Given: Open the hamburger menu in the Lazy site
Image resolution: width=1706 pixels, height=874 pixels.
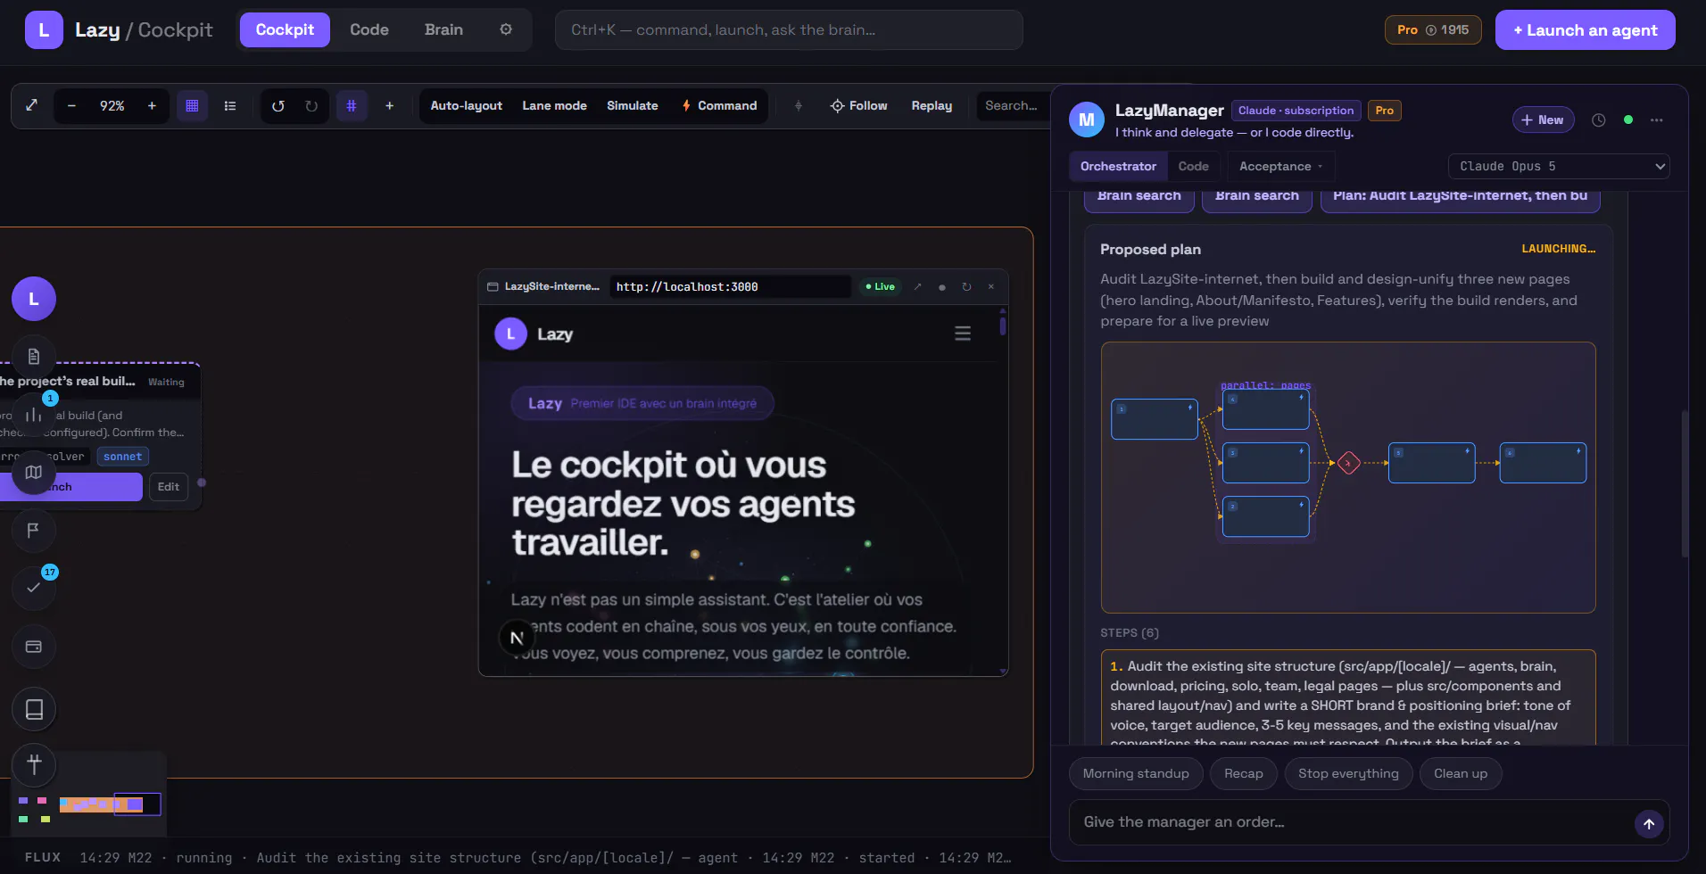Looking at the screenshot, I should [963, 334].
